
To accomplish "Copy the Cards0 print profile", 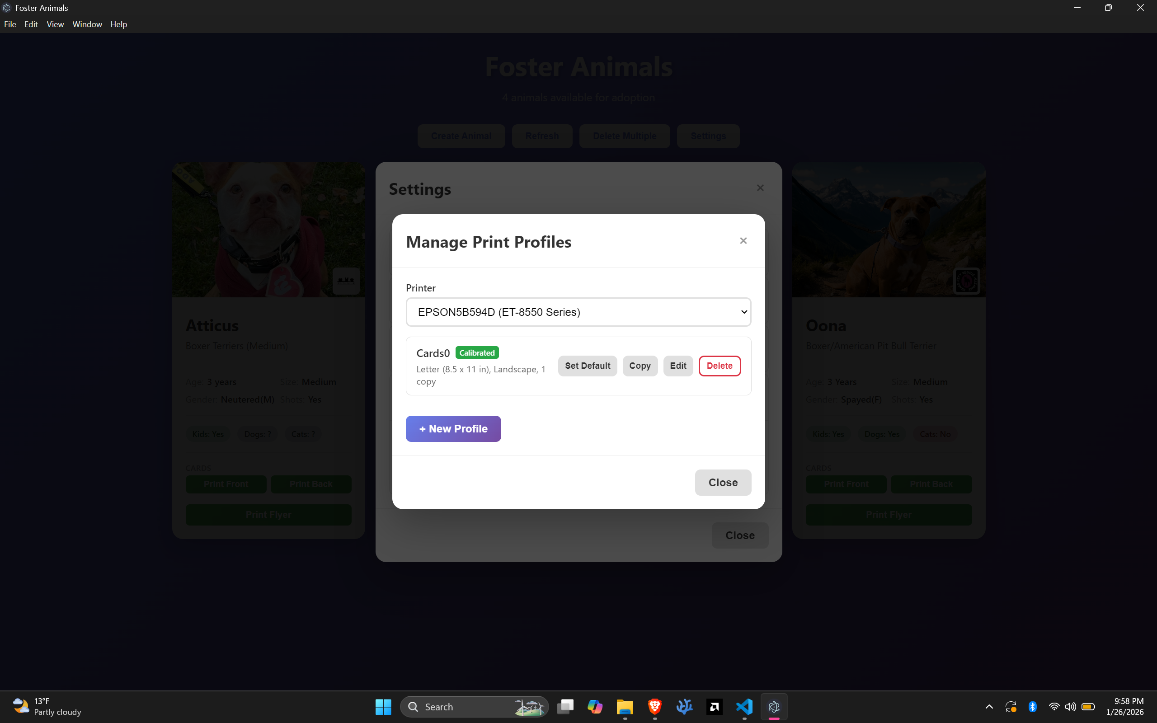I will tap(640, 366).
